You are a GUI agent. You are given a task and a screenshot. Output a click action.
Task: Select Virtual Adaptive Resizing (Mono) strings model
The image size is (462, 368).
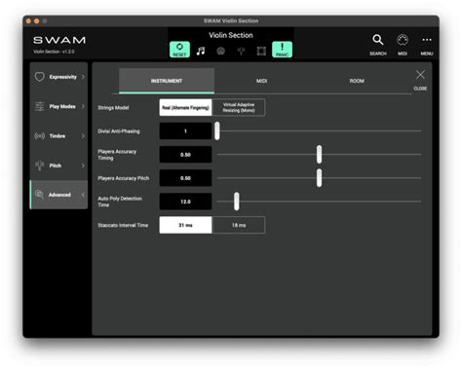(239, 107)
